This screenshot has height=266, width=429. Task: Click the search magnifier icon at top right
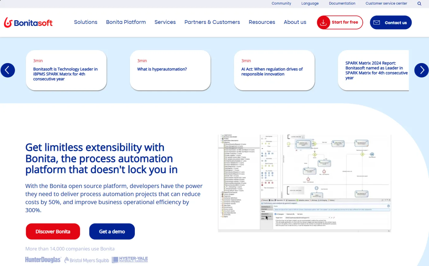(x=419, y=4)
